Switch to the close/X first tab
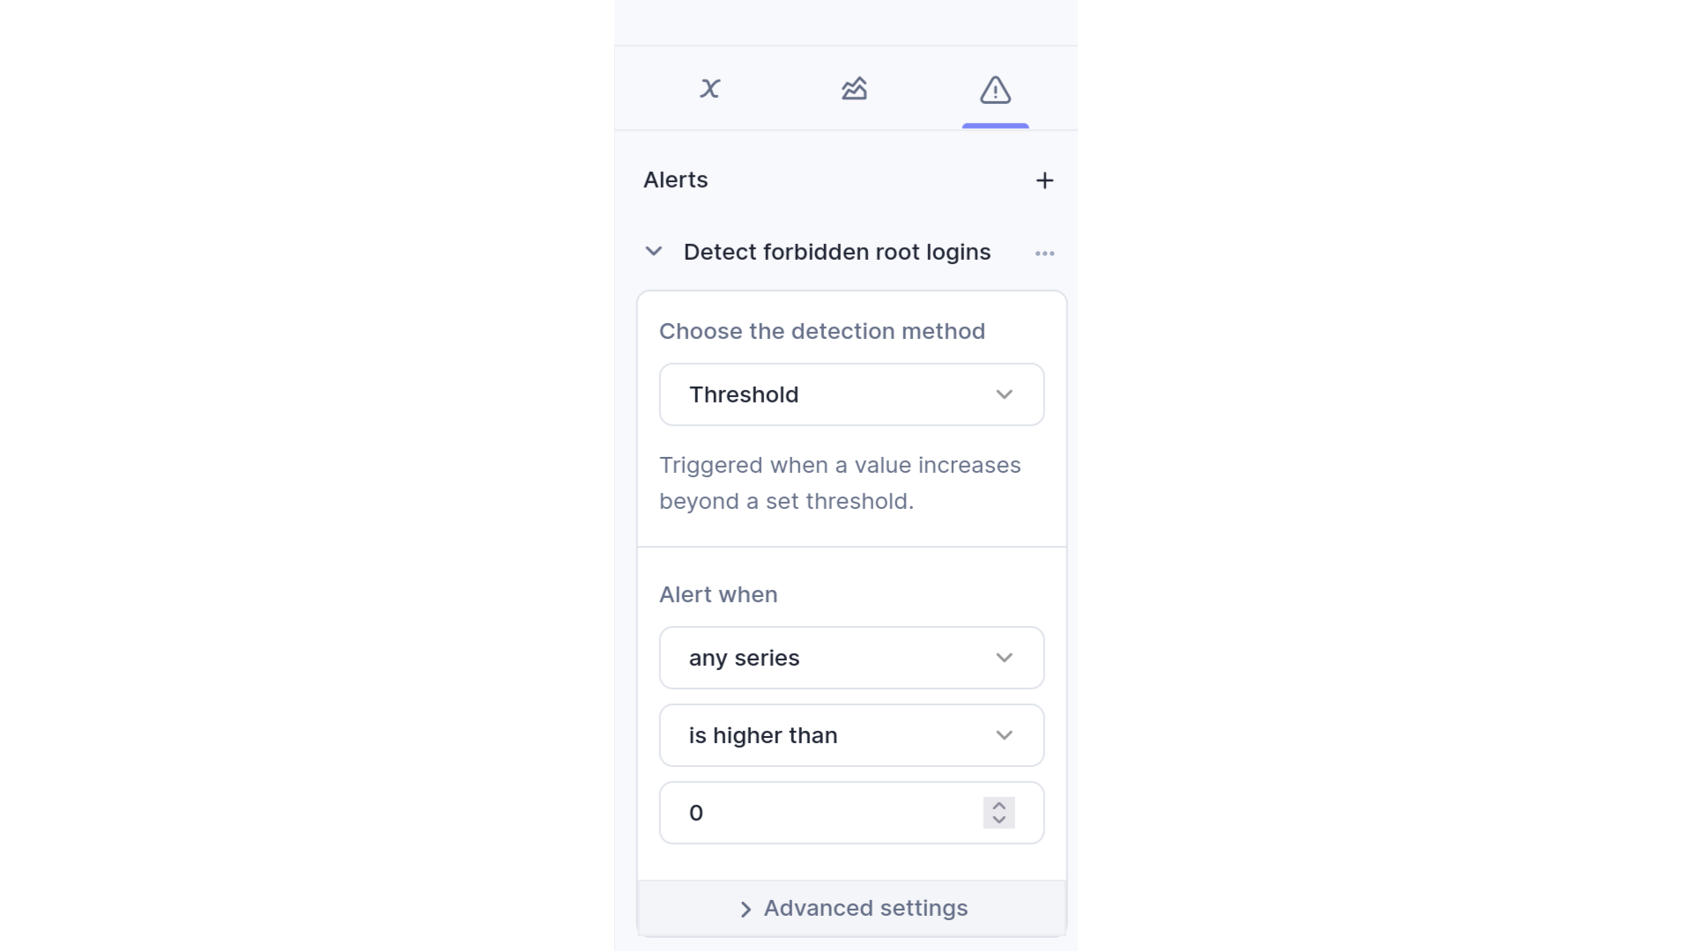Screen dimensions: 1692x951 point(710,90)
